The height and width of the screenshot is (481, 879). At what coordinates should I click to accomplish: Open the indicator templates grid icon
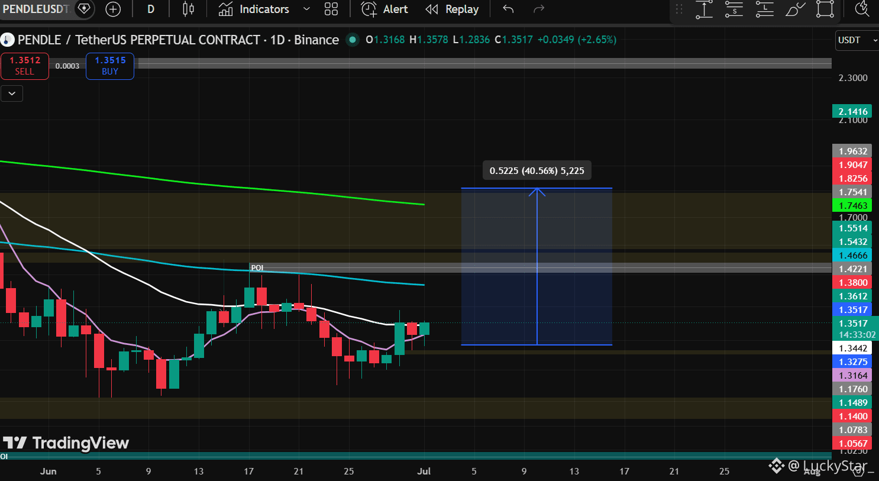331,9
